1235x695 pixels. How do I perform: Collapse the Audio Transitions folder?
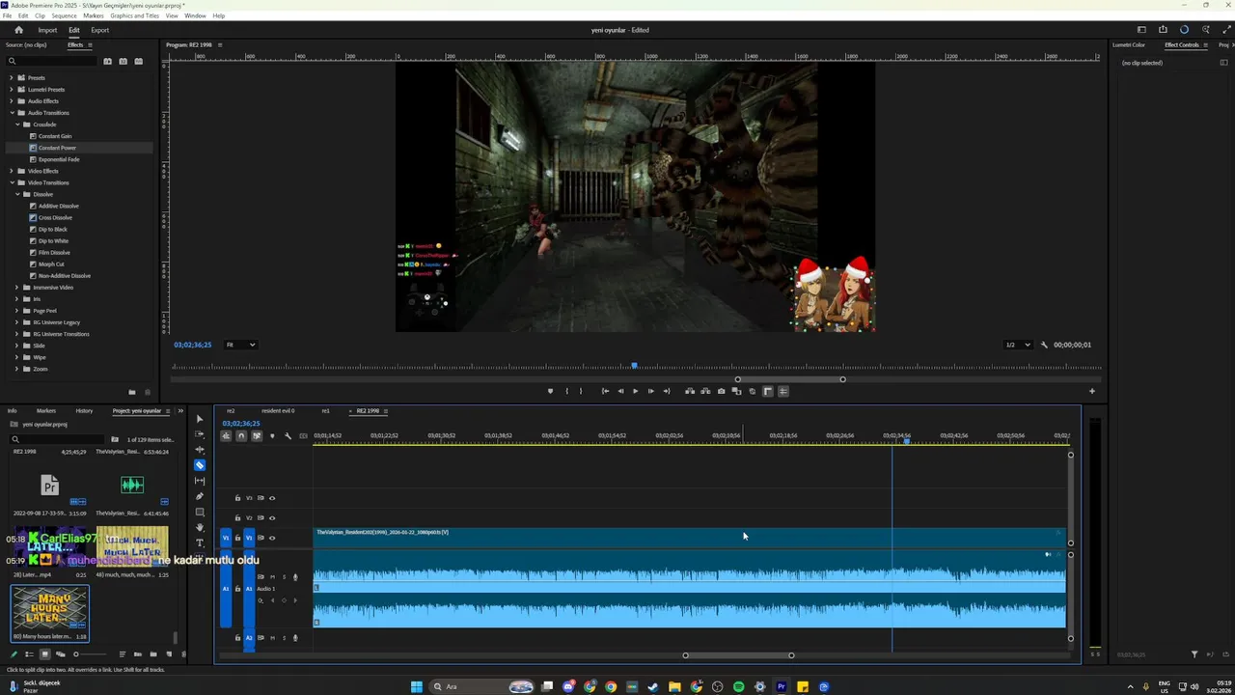(x=12, y=113)
